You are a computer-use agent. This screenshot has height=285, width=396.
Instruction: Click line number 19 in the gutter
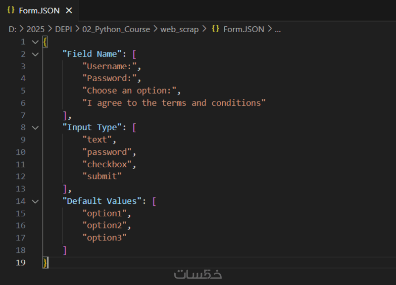20,262
